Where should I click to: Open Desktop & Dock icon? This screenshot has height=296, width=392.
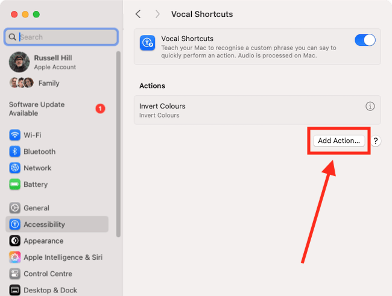[x=15, y=290]
